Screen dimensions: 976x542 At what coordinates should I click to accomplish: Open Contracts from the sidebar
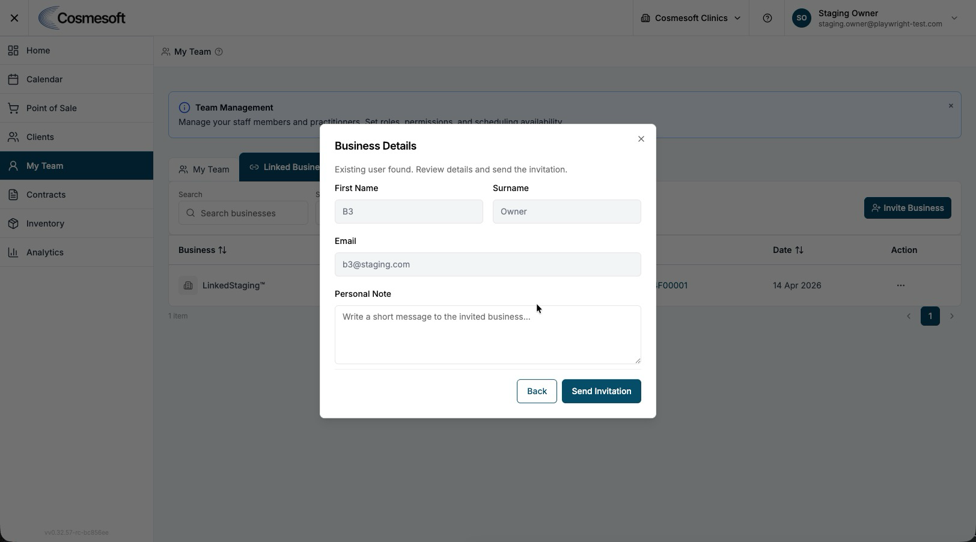[x=76, y=195]
